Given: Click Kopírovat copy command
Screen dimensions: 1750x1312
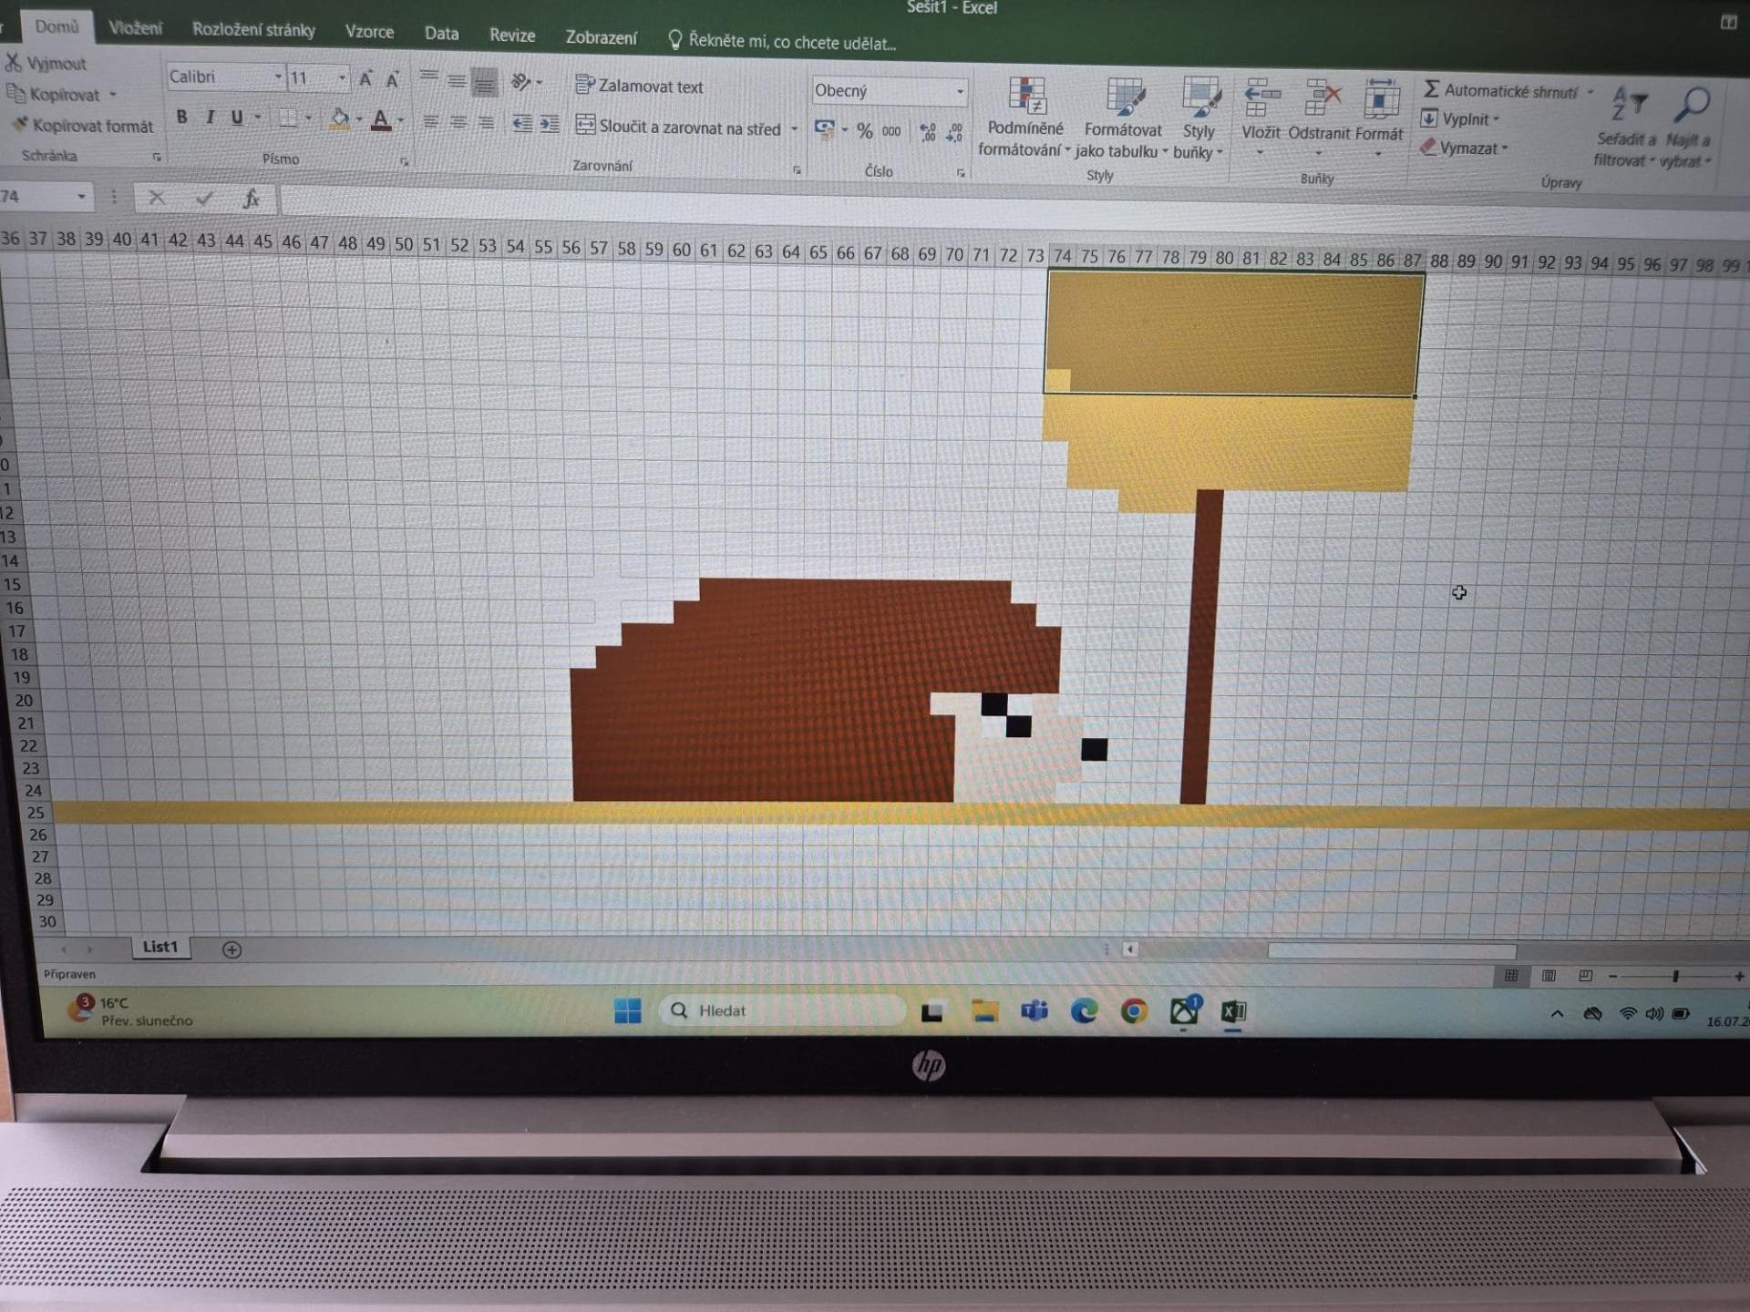Looking at the screenshot, I should [x=53, y=94].
